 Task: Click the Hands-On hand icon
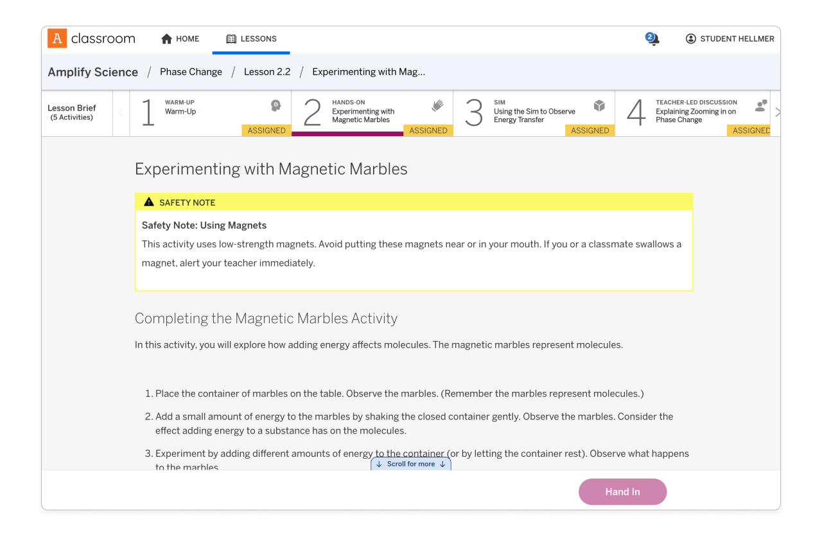437,106
